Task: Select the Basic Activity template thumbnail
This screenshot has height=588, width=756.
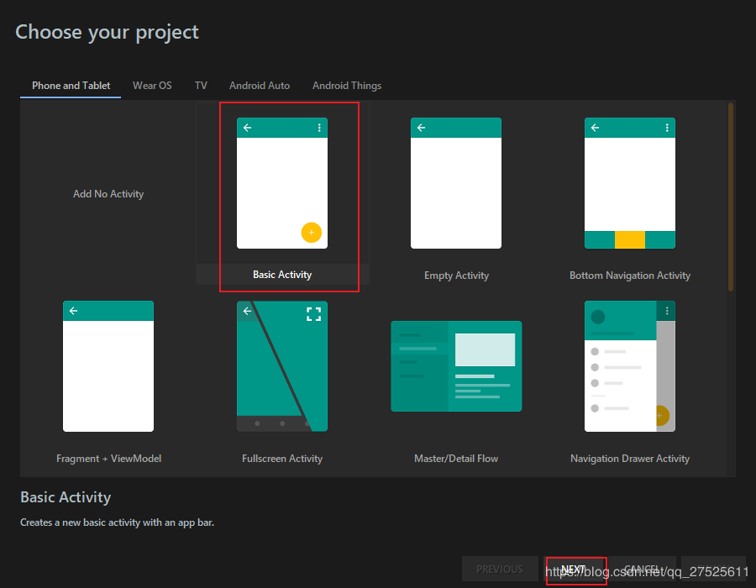Action: (282, 183)
